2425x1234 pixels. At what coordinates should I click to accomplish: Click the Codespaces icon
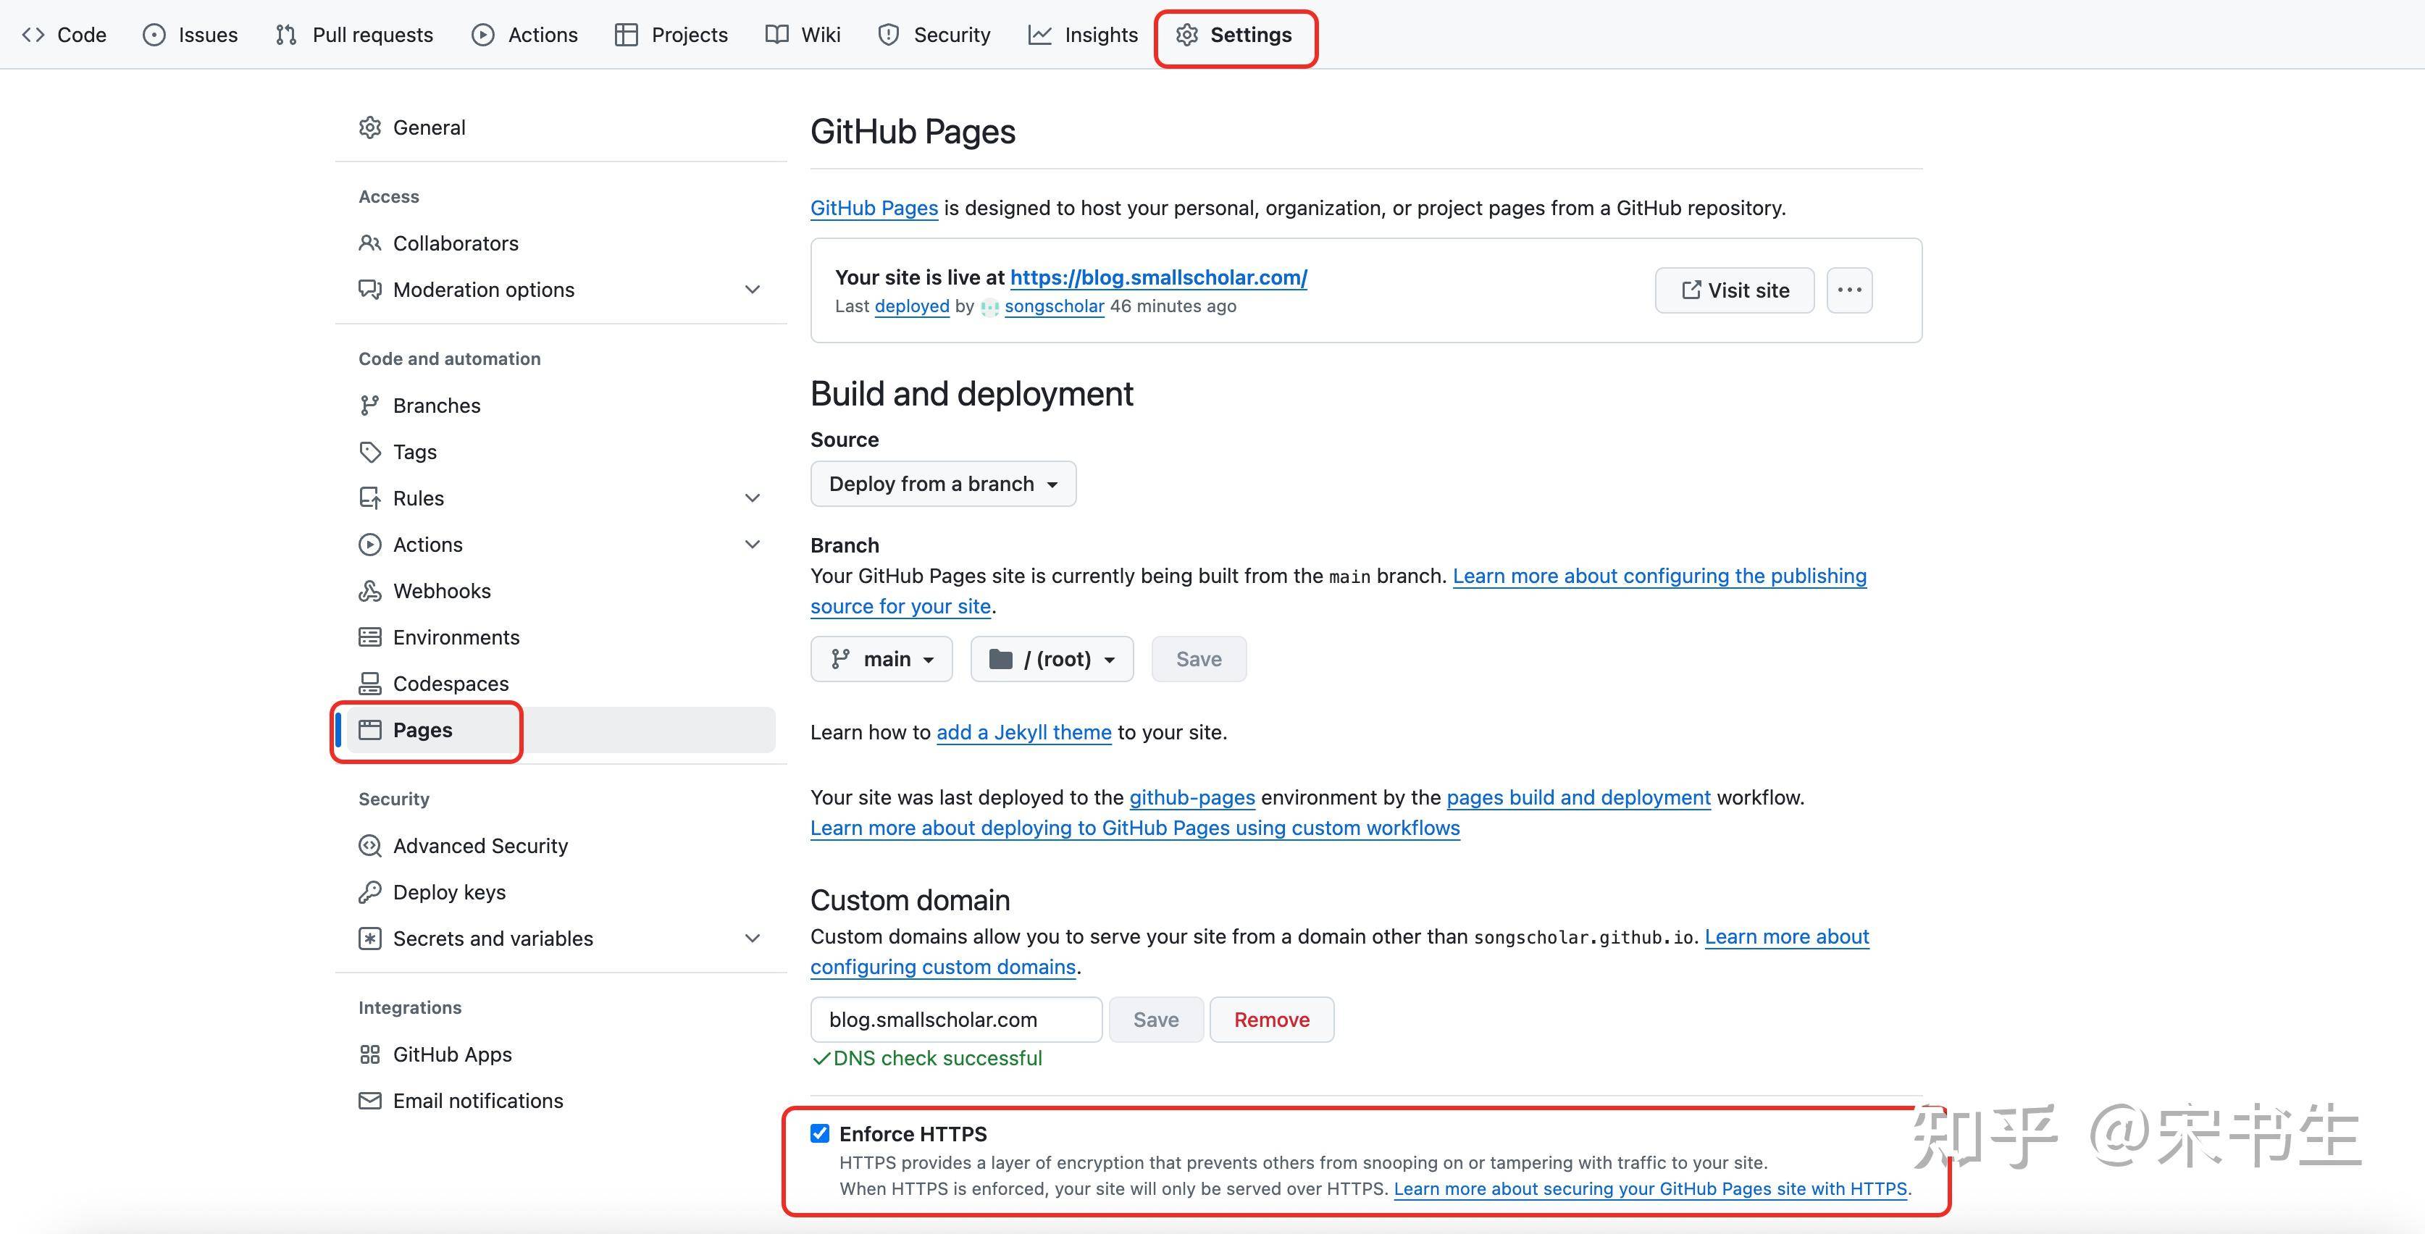tap(370, 684)
